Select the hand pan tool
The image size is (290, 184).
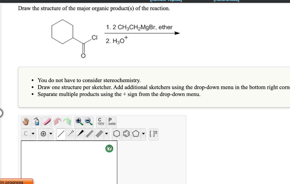point(26,122)
